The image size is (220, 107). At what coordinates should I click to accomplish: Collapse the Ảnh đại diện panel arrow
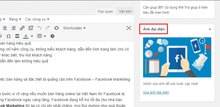pos(210,29)
